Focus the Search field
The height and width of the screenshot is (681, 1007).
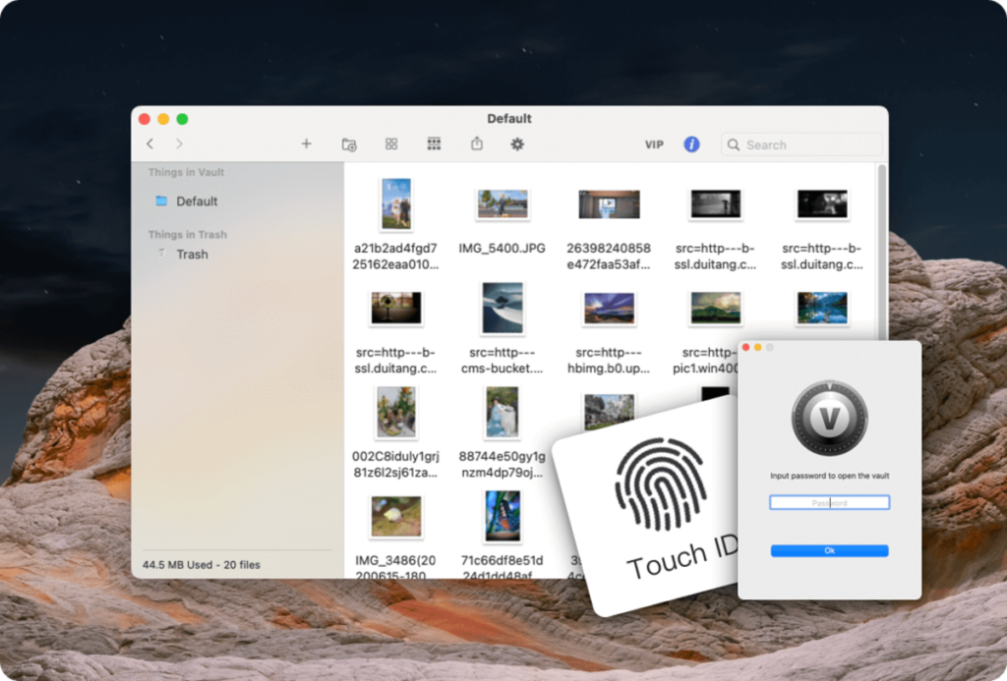(x=801, y=144)
